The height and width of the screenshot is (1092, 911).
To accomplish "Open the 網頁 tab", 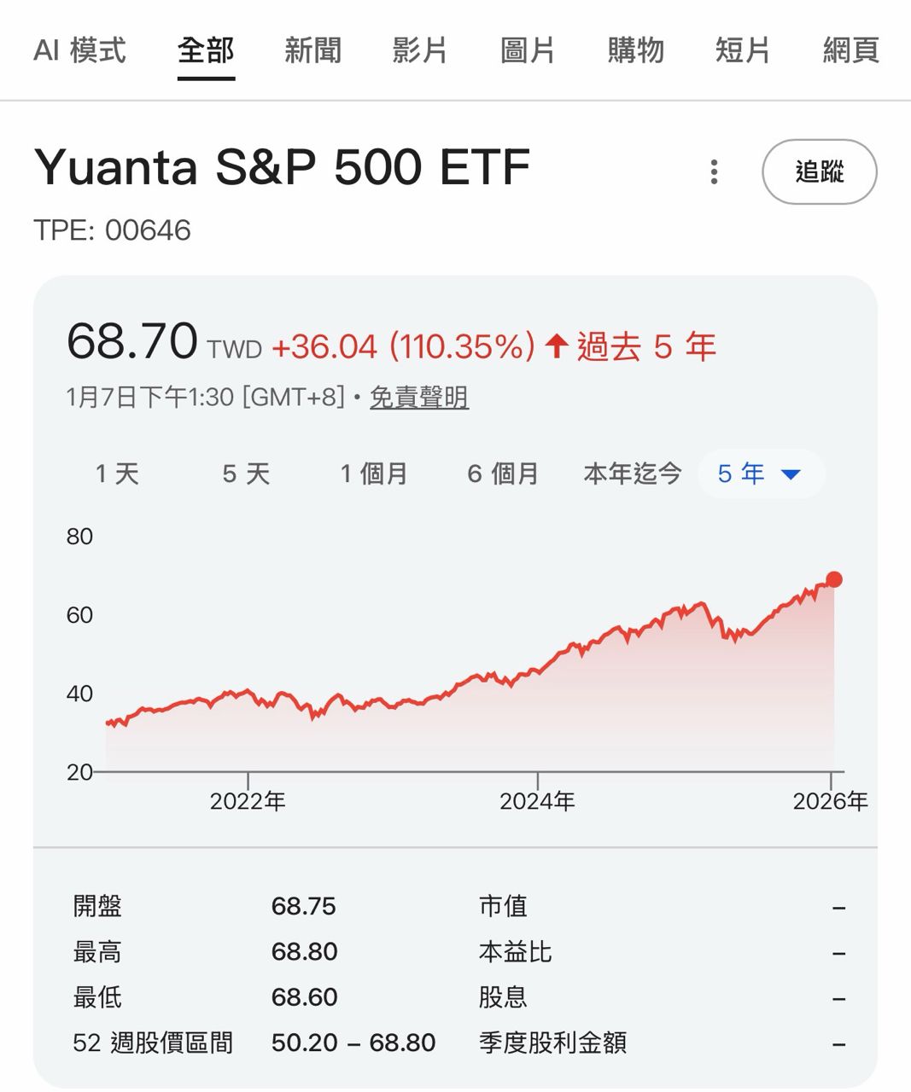I will tap(850, 50).
